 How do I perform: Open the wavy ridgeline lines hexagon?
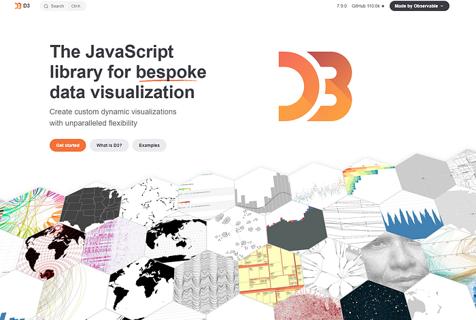click(207, 281)
